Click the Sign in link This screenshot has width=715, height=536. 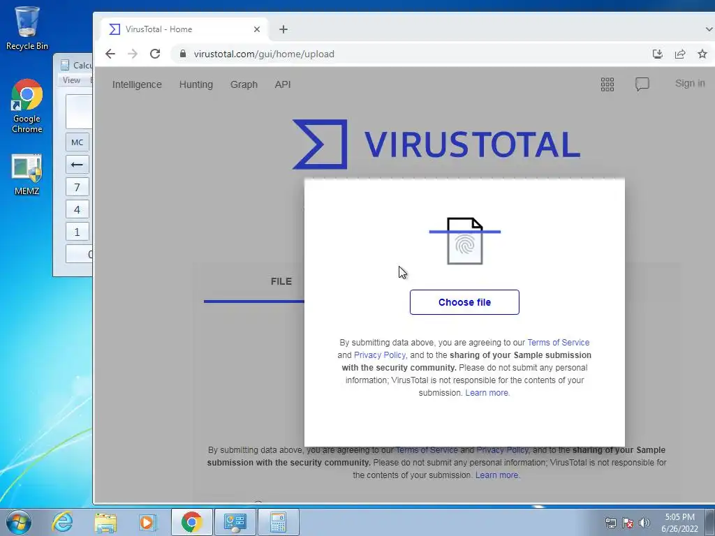(x=690, y=84)
